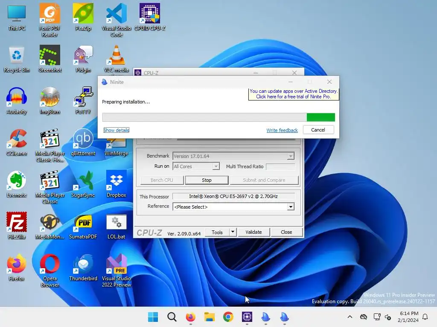Click the Close button in CPU-Z
437x327 pixels.
coord(286,232)
